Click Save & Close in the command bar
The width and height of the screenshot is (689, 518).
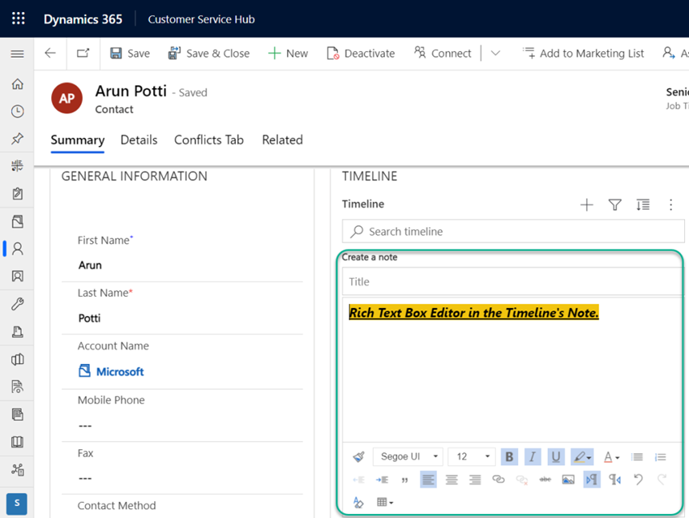point(209,53)
